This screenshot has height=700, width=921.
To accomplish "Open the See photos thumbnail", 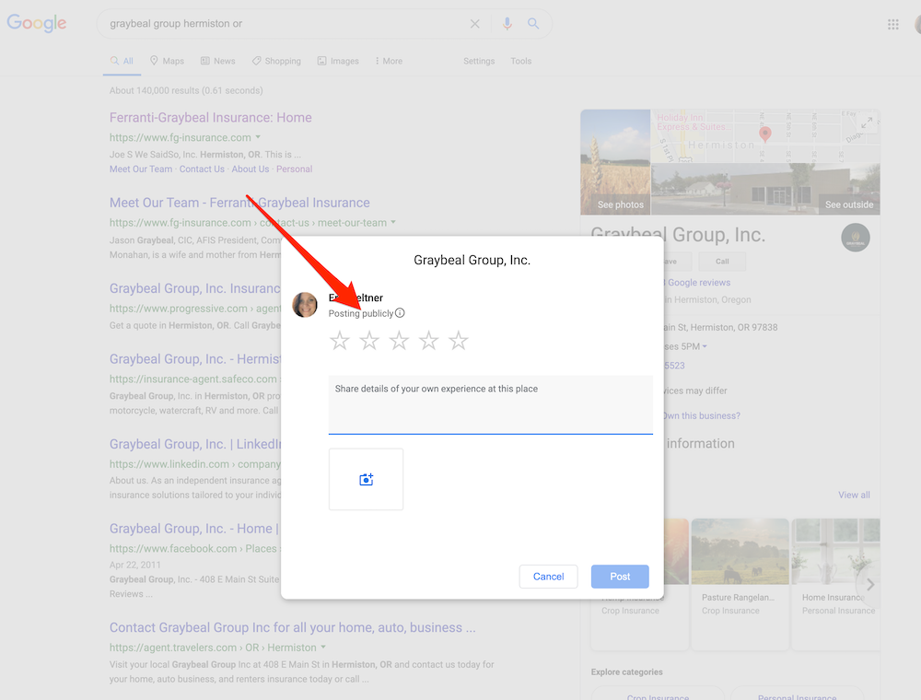I will click(x=615, y=162).
